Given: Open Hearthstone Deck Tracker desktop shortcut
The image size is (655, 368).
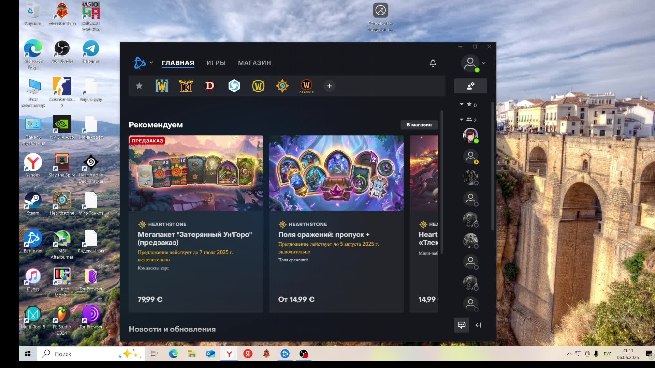Looking at the screenshot, I should (x=91, y=169).
